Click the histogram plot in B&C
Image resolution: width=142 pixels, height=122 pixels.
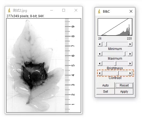click(x=115, y=27)
